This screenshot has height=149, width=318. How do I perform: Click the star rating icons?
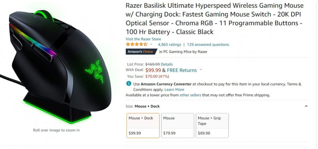pyautogui.click(x=137, y=44)
